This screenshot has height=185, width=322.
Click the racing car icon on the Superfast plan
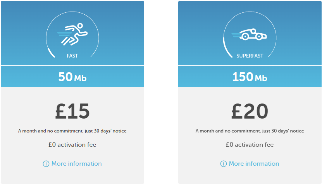(249, 34)
